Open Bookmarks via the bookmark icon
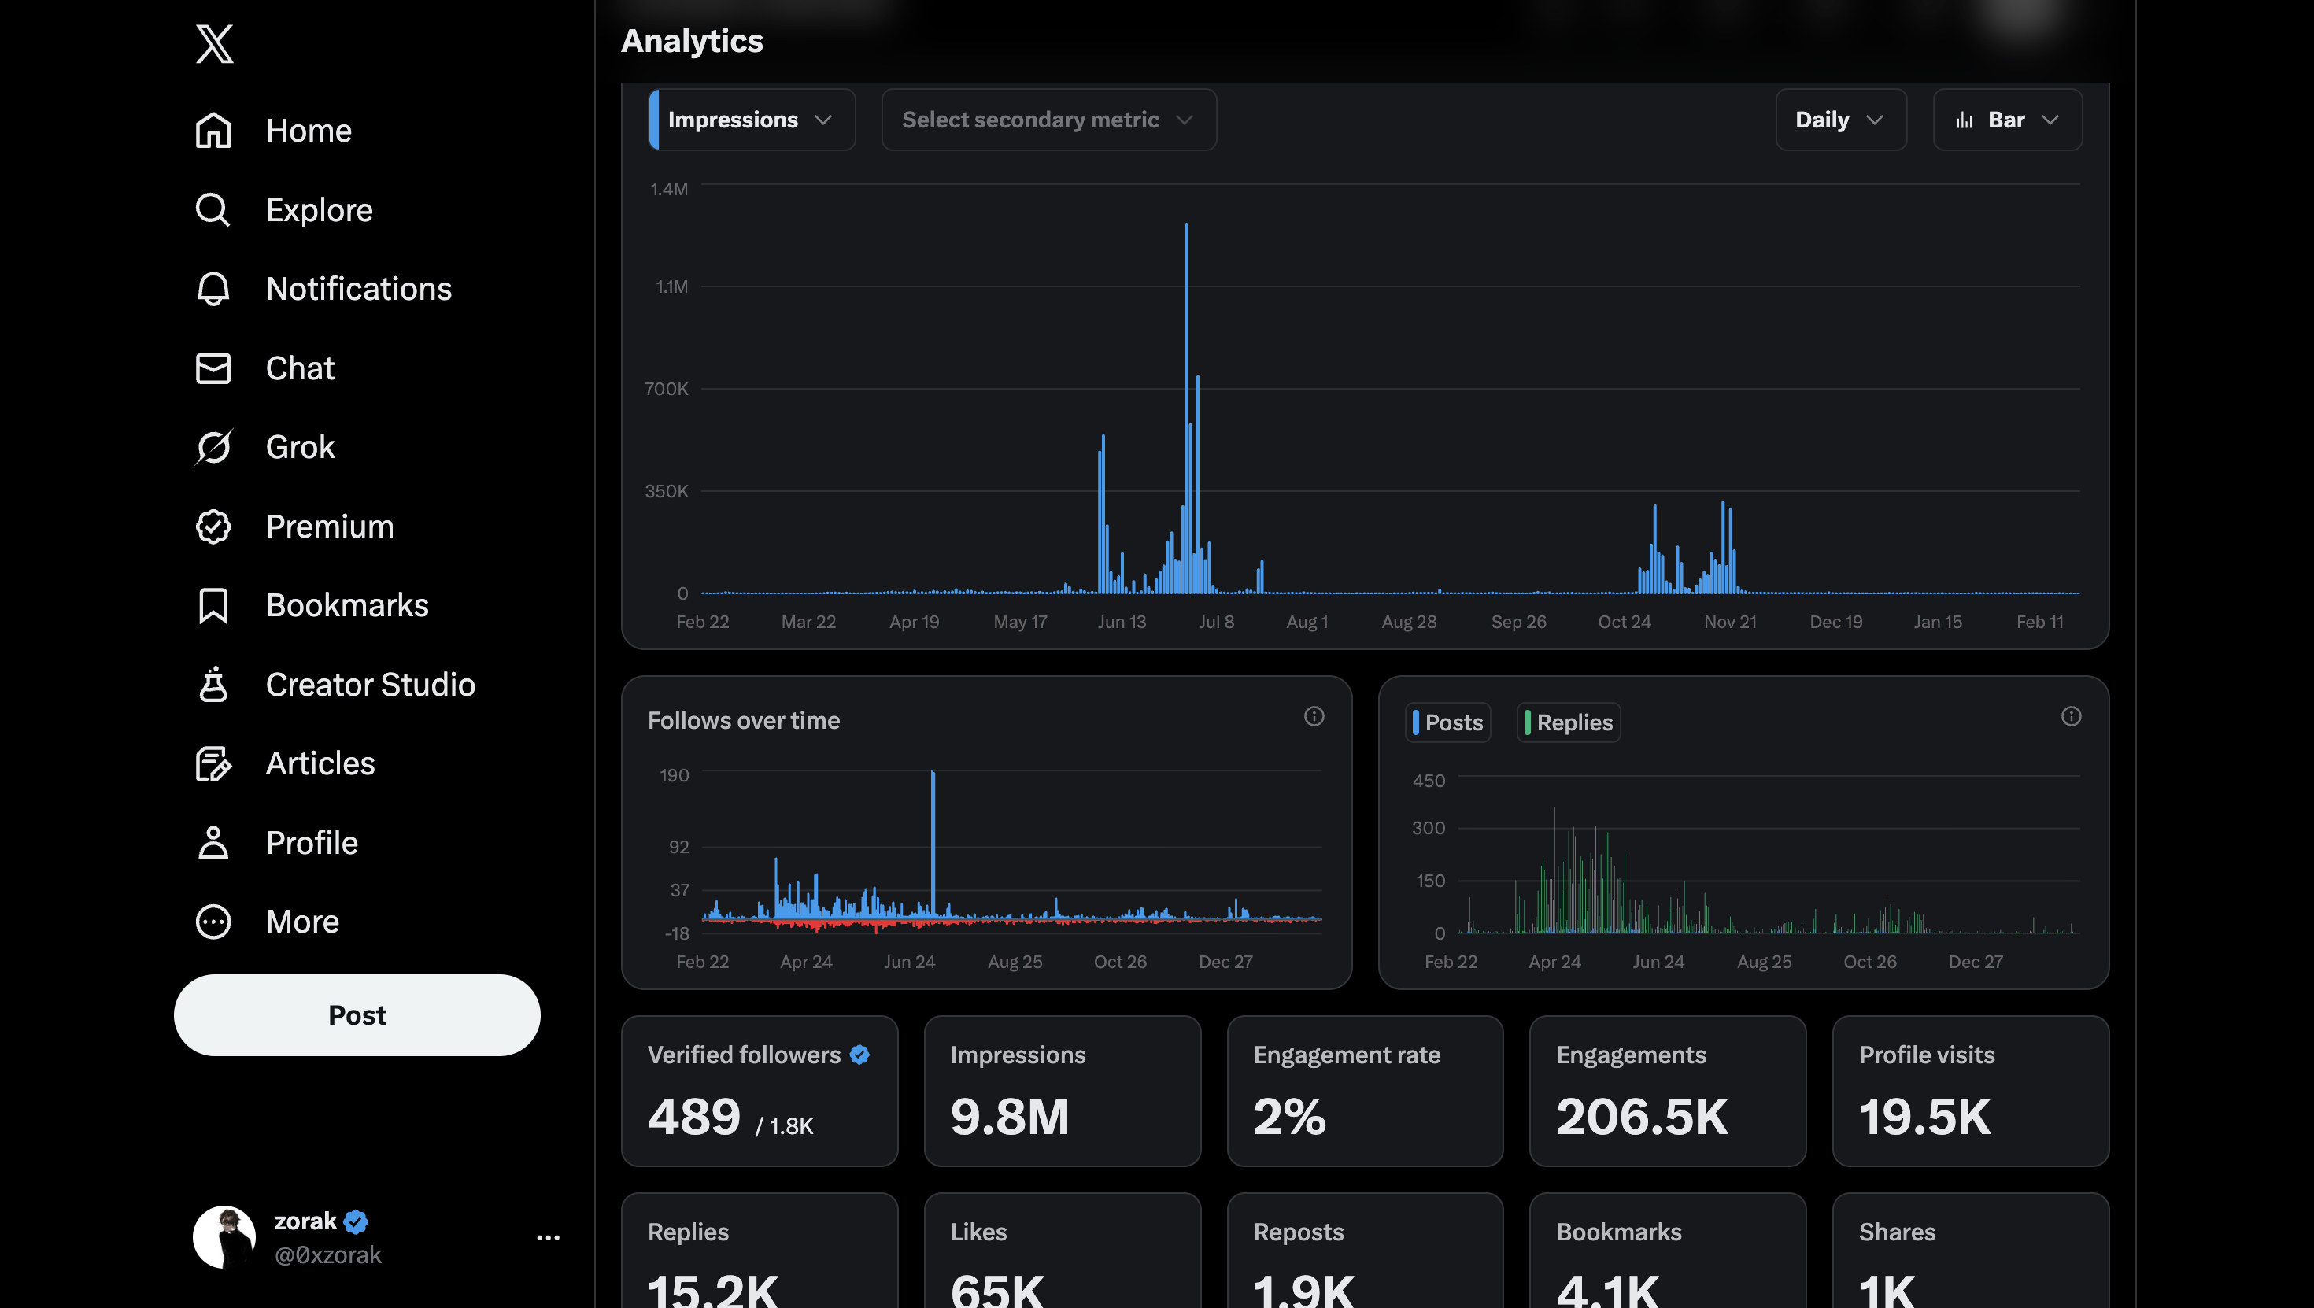This screenshot has width=2314, height=1308. [x=213, y=605]
